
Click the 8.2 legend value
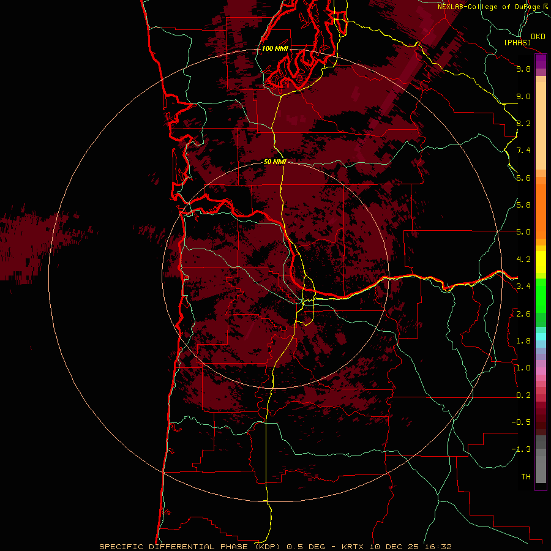point(523,123)
